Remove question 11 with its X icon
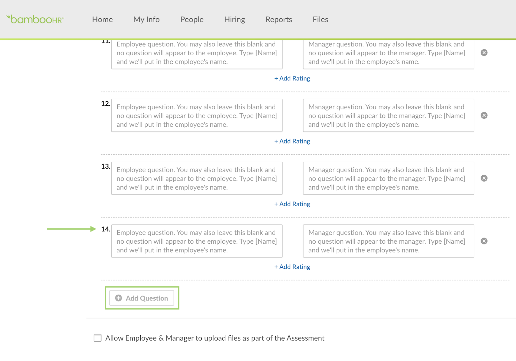Screen dimensions: 516x361 [x=484, y=53]
